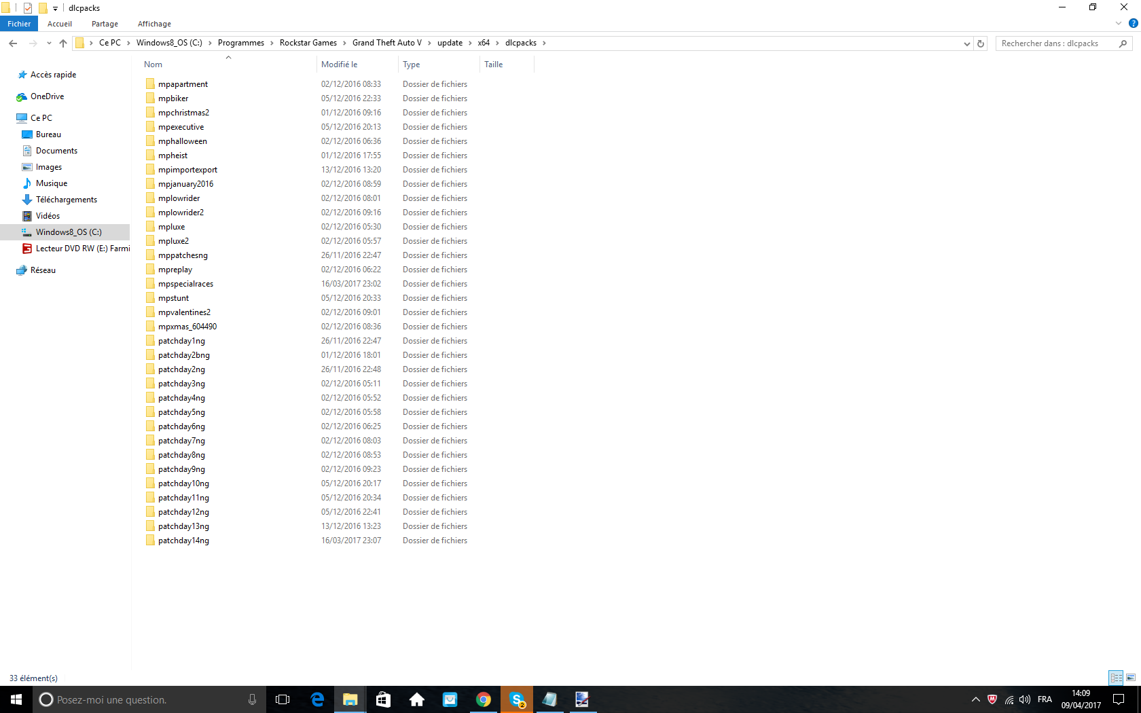Open the Partage ribbon tab
This screenshot has height=713, width=1141.
(105, 24)
